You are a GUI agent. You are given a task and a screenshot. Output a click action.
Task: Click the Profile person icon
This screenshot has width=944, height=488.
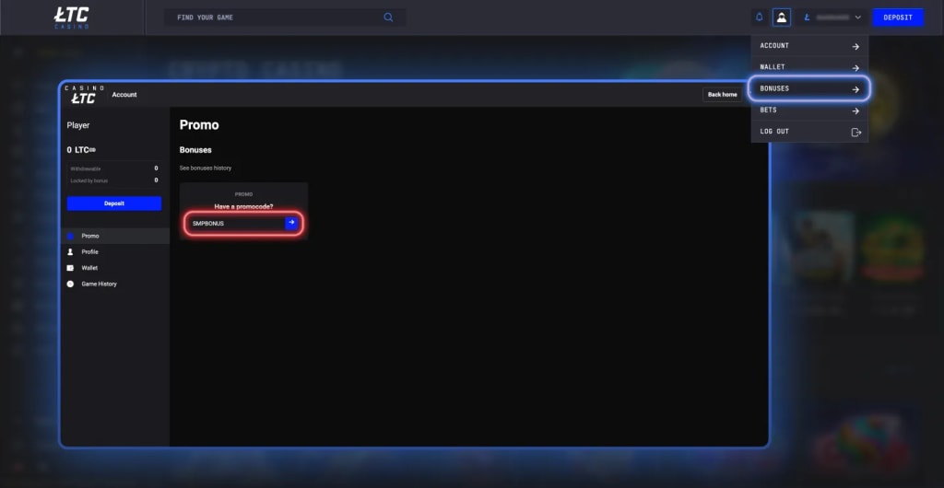pos(70,251)
